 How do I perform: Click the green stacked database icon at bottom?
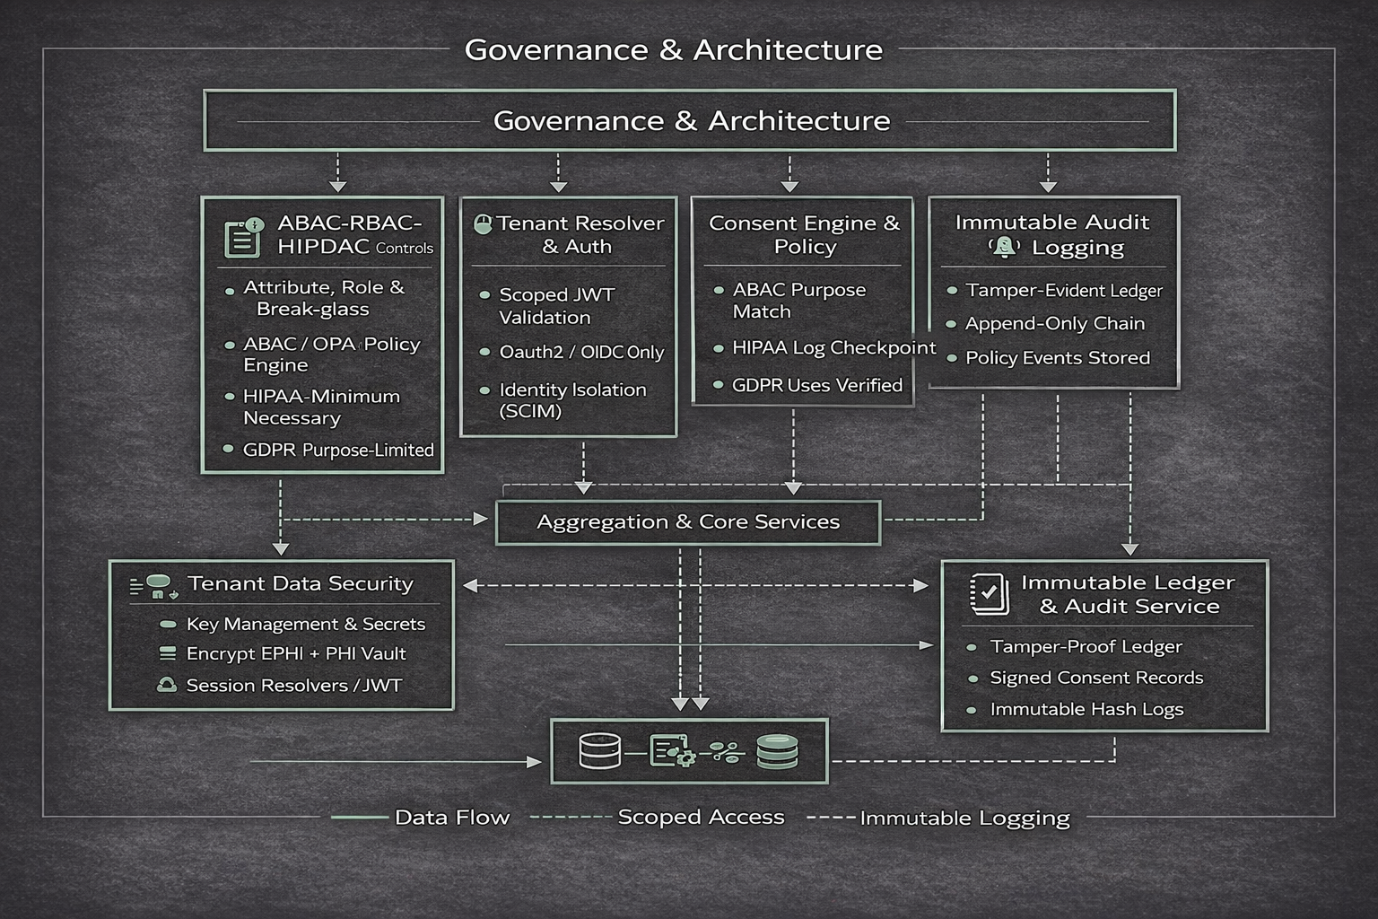pyautogui.click(x=777, y=752)
